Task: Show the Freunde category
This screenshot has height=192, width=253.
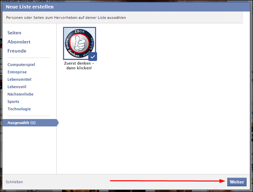Action: pos(17,51)
